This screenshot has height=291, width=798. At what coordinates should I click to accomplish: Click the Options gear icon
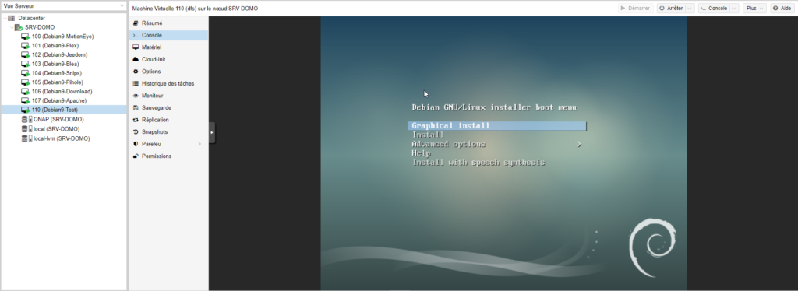click(x=136, y=72)
